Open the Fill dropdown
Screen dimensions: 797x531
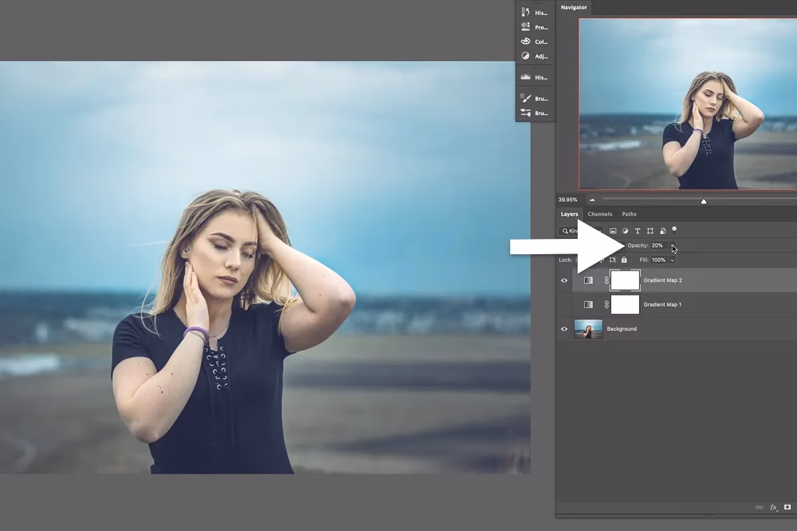(673, 260)
